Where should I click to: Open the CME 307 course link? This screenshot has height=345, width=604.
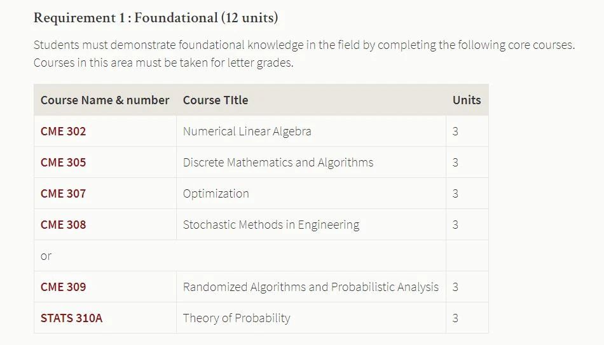63,194
